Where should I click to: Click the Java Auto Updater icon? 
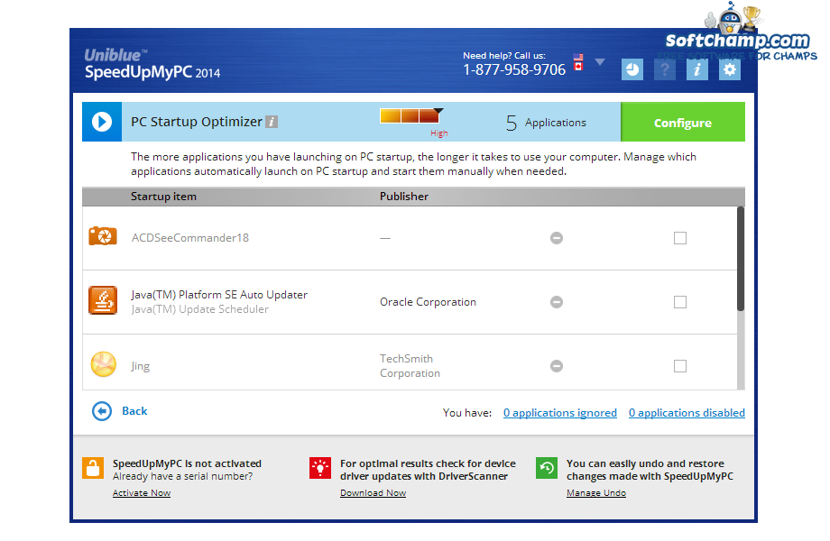click(x=103, y=300)
